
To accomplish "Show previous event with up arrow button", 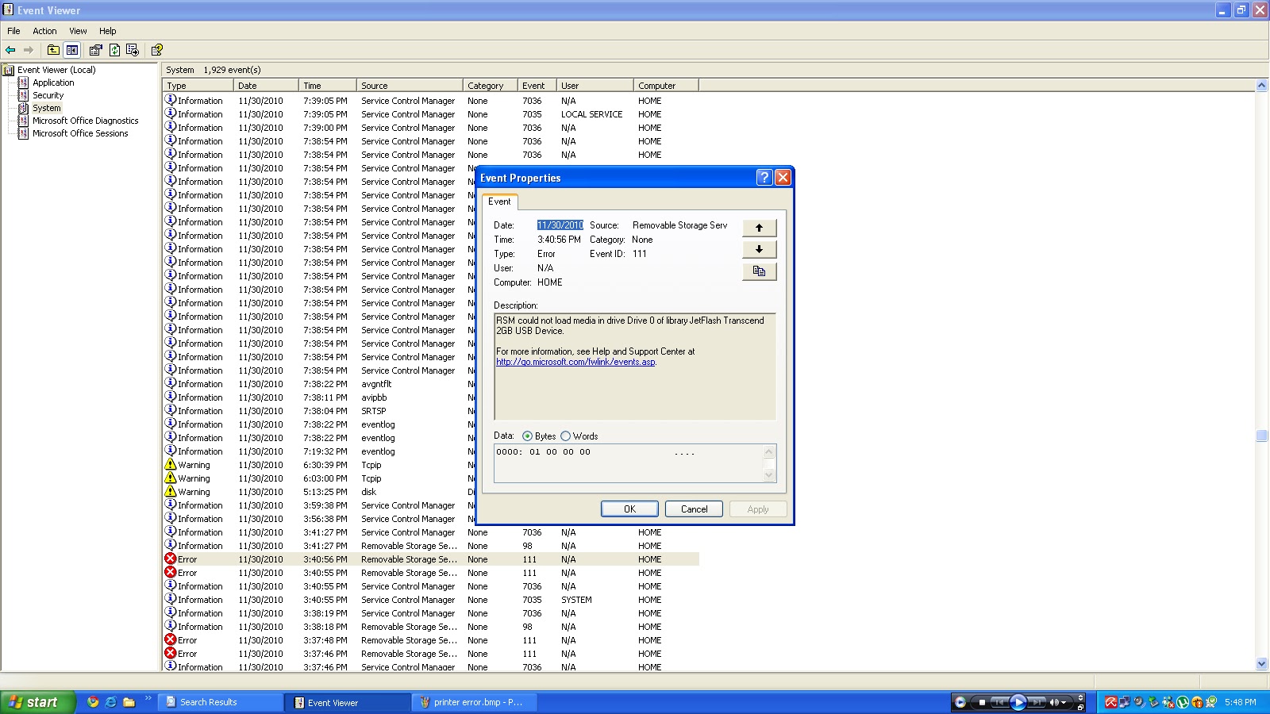I will (760, 228).
